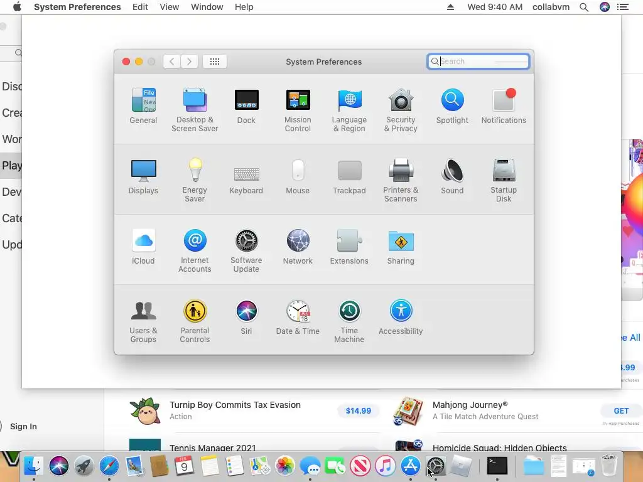The width and height of the screenshot is (643, 482).
Task: Click the menu bar clock Wed 9:40 AM
Action: pos(495,7)
